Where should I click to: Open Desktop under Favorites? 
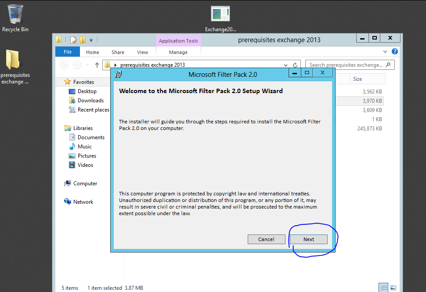tap(87, 91)
